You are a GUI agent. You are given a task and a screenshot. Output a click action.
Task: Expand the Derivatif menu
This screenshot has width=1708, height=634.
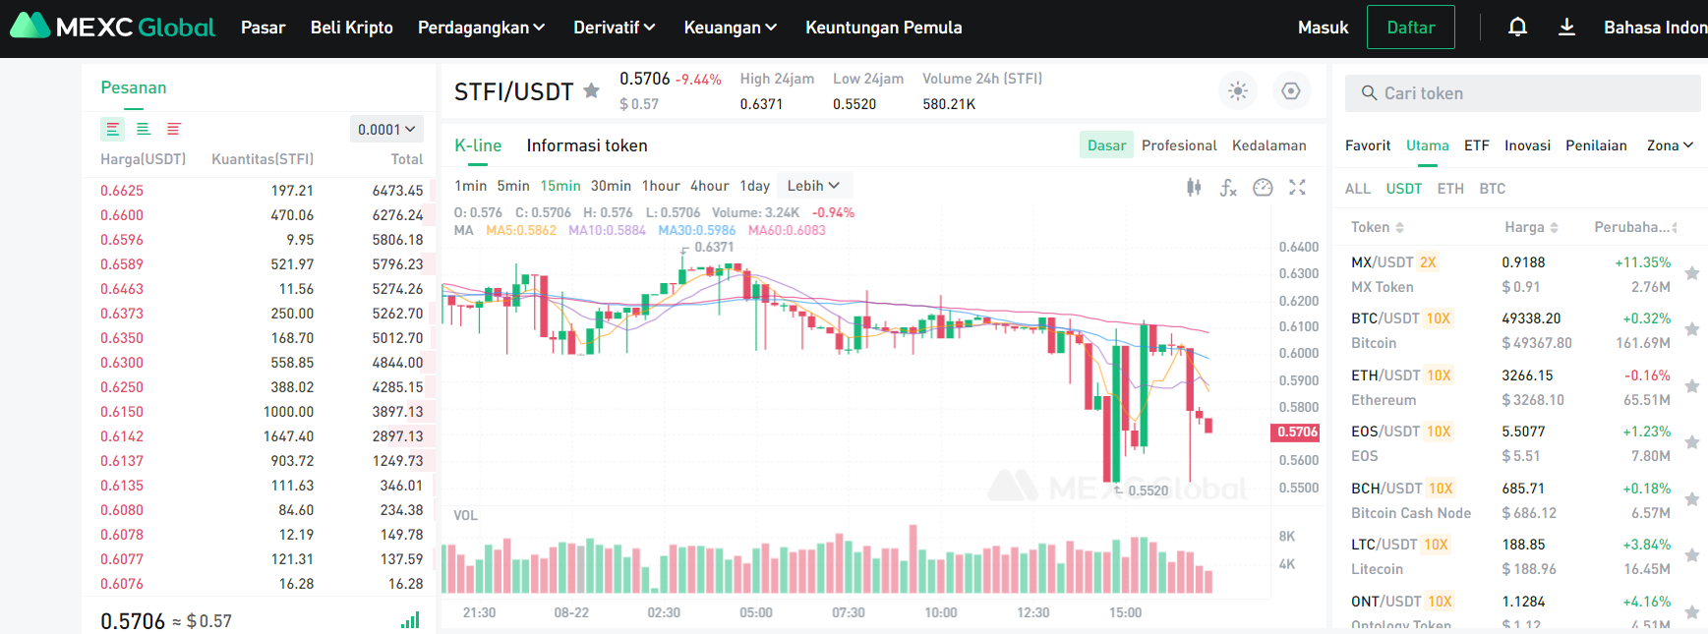[615, 28]
